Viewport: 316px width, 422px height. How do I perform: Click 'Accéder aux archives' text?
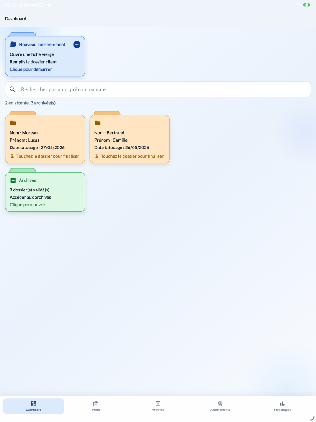pos(30,197)
